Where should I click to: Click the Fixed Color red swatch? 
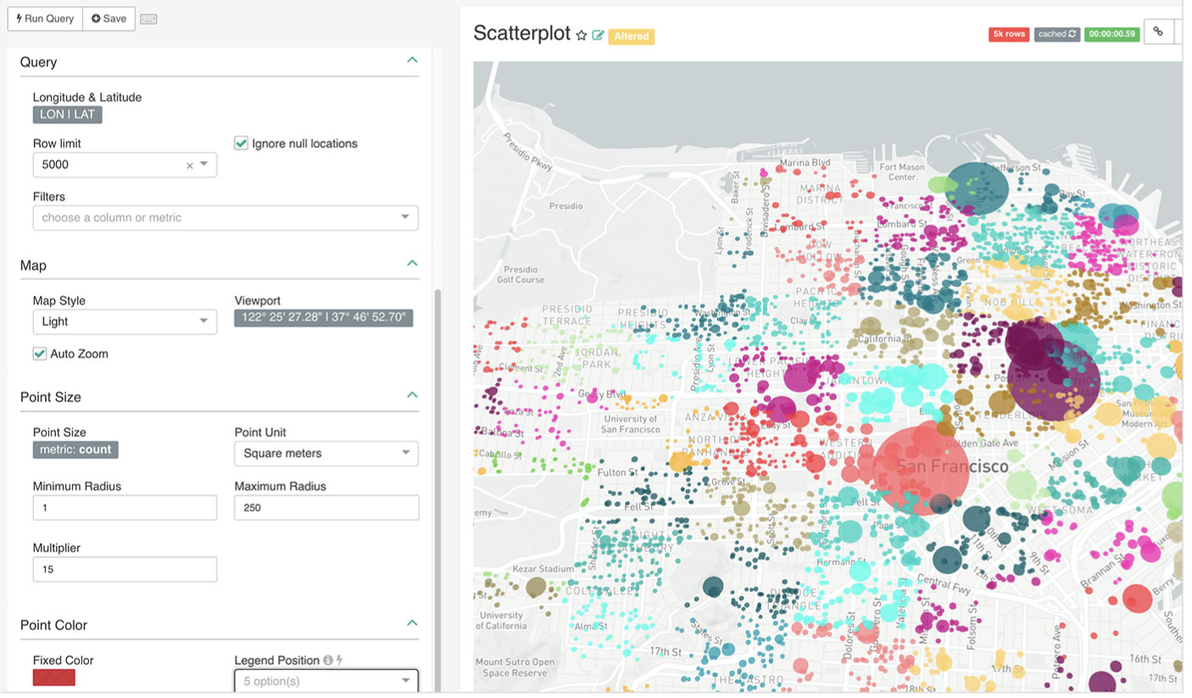tap(54, 678)
